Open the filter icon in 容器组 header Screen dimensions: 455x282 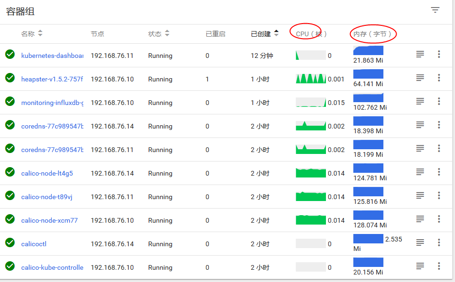[x=435, y=10]
